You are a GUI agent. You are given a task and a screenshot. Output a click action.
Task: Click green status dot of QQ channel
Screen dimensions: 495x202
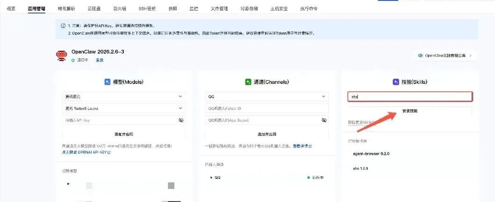308,178
